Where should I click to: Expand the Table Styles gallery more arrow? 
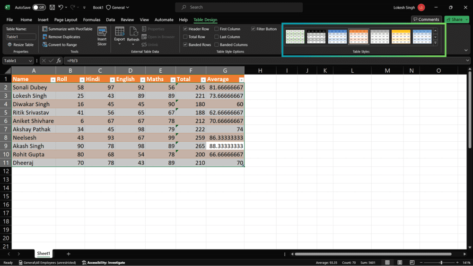click(435, 43)
